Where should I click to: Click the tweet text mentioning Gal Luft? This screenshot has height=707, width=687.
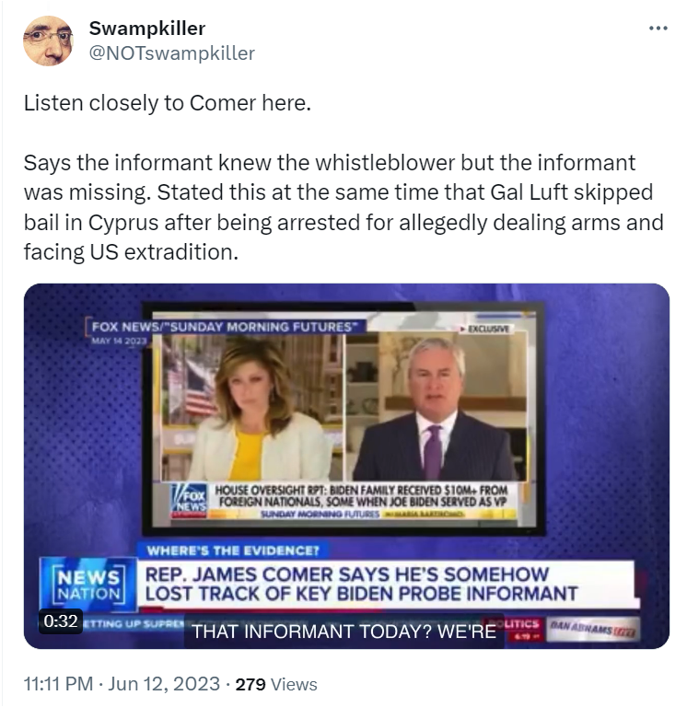tap(343, 207)
